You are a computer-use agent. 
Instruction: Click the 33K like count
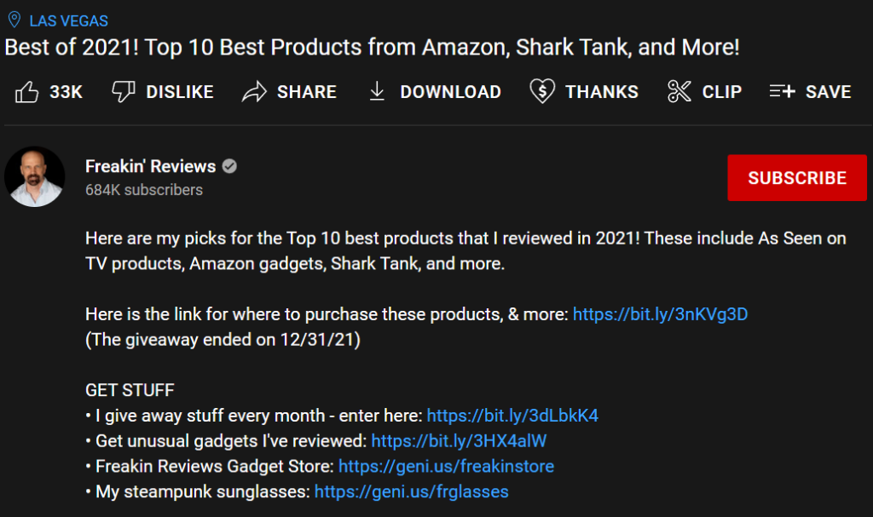click(x=66, y=92)
